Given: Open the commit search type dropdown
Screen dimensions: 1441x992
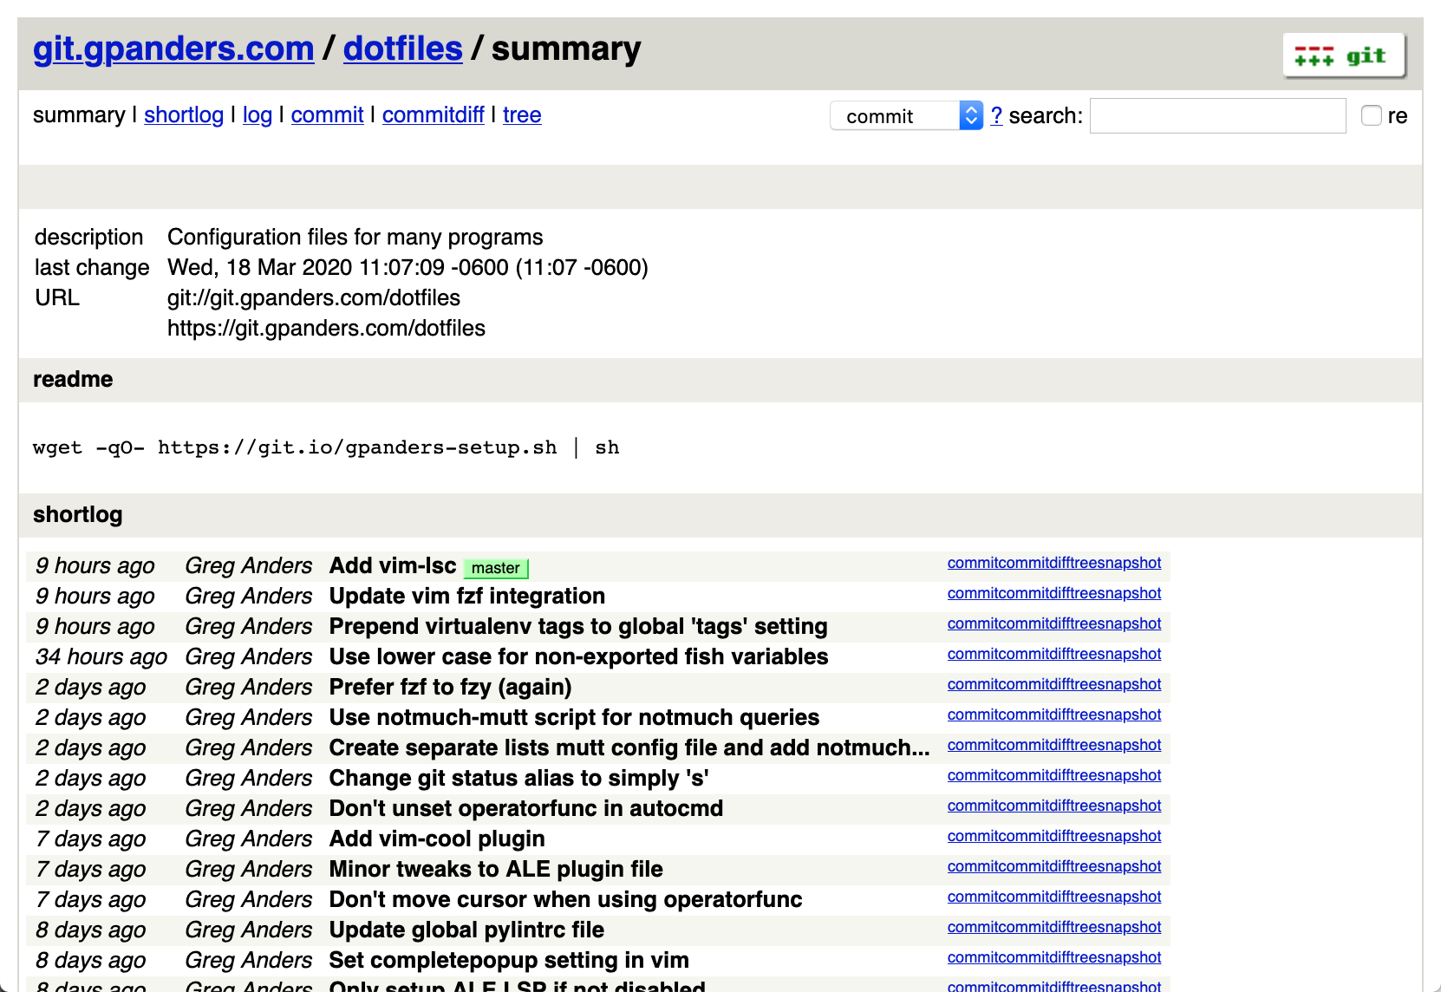Looking at the screenshot, I should pos(906,115).
